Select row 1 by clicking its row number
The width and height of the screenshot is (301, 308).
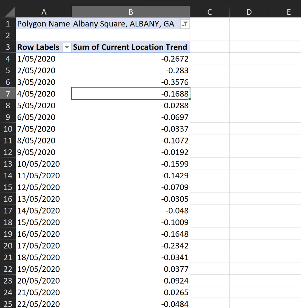(x=8, y=24)
